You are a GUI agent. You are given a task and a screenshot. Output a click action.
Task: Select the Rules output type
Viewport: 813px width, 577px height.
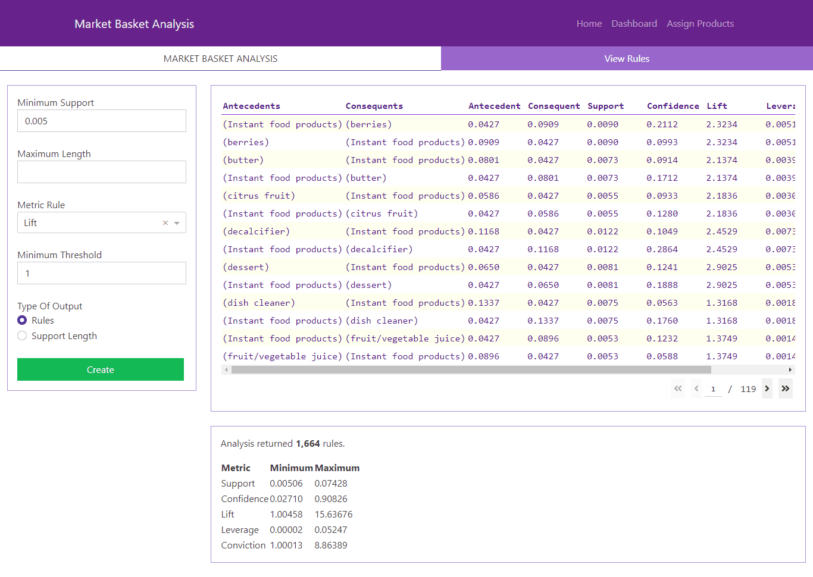22,321
